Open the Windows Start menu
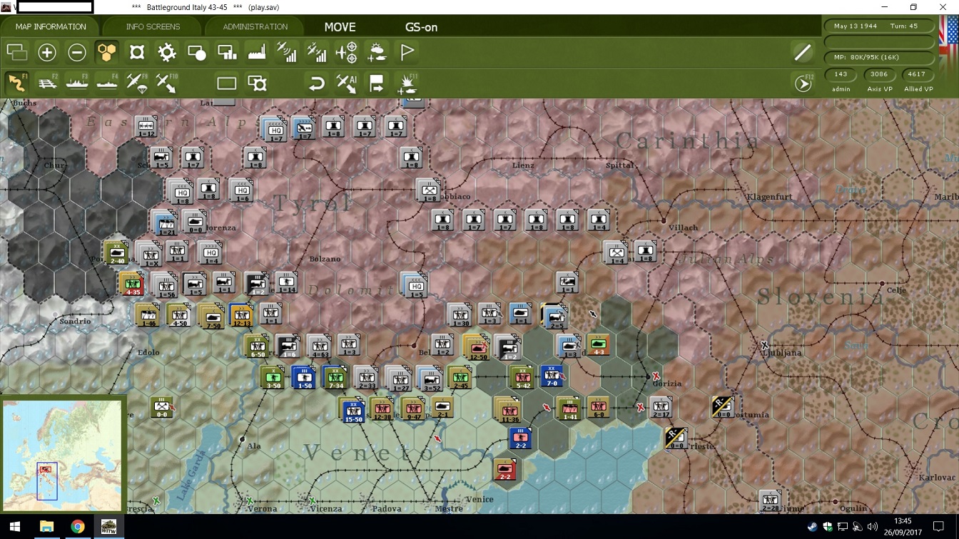 [14, 527]
